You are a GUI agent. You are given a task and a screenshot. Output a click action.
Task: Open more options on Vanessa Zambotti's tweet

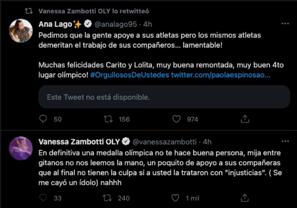[x=285, y=142]
